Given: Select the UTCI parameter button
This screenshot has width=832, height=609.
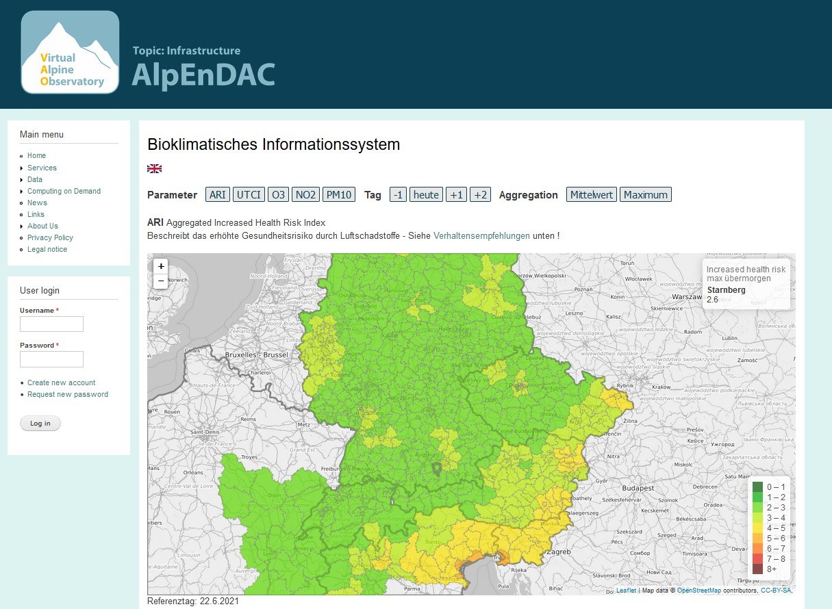Looking at the screenshot, I should (249, 195).
